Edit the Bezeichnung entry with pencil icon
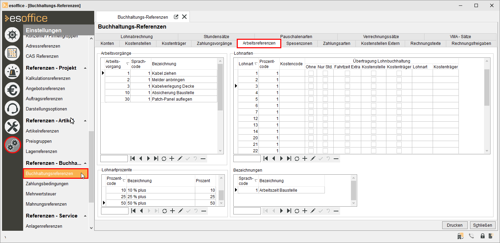 pyautogui.click(x=313, y=211)
